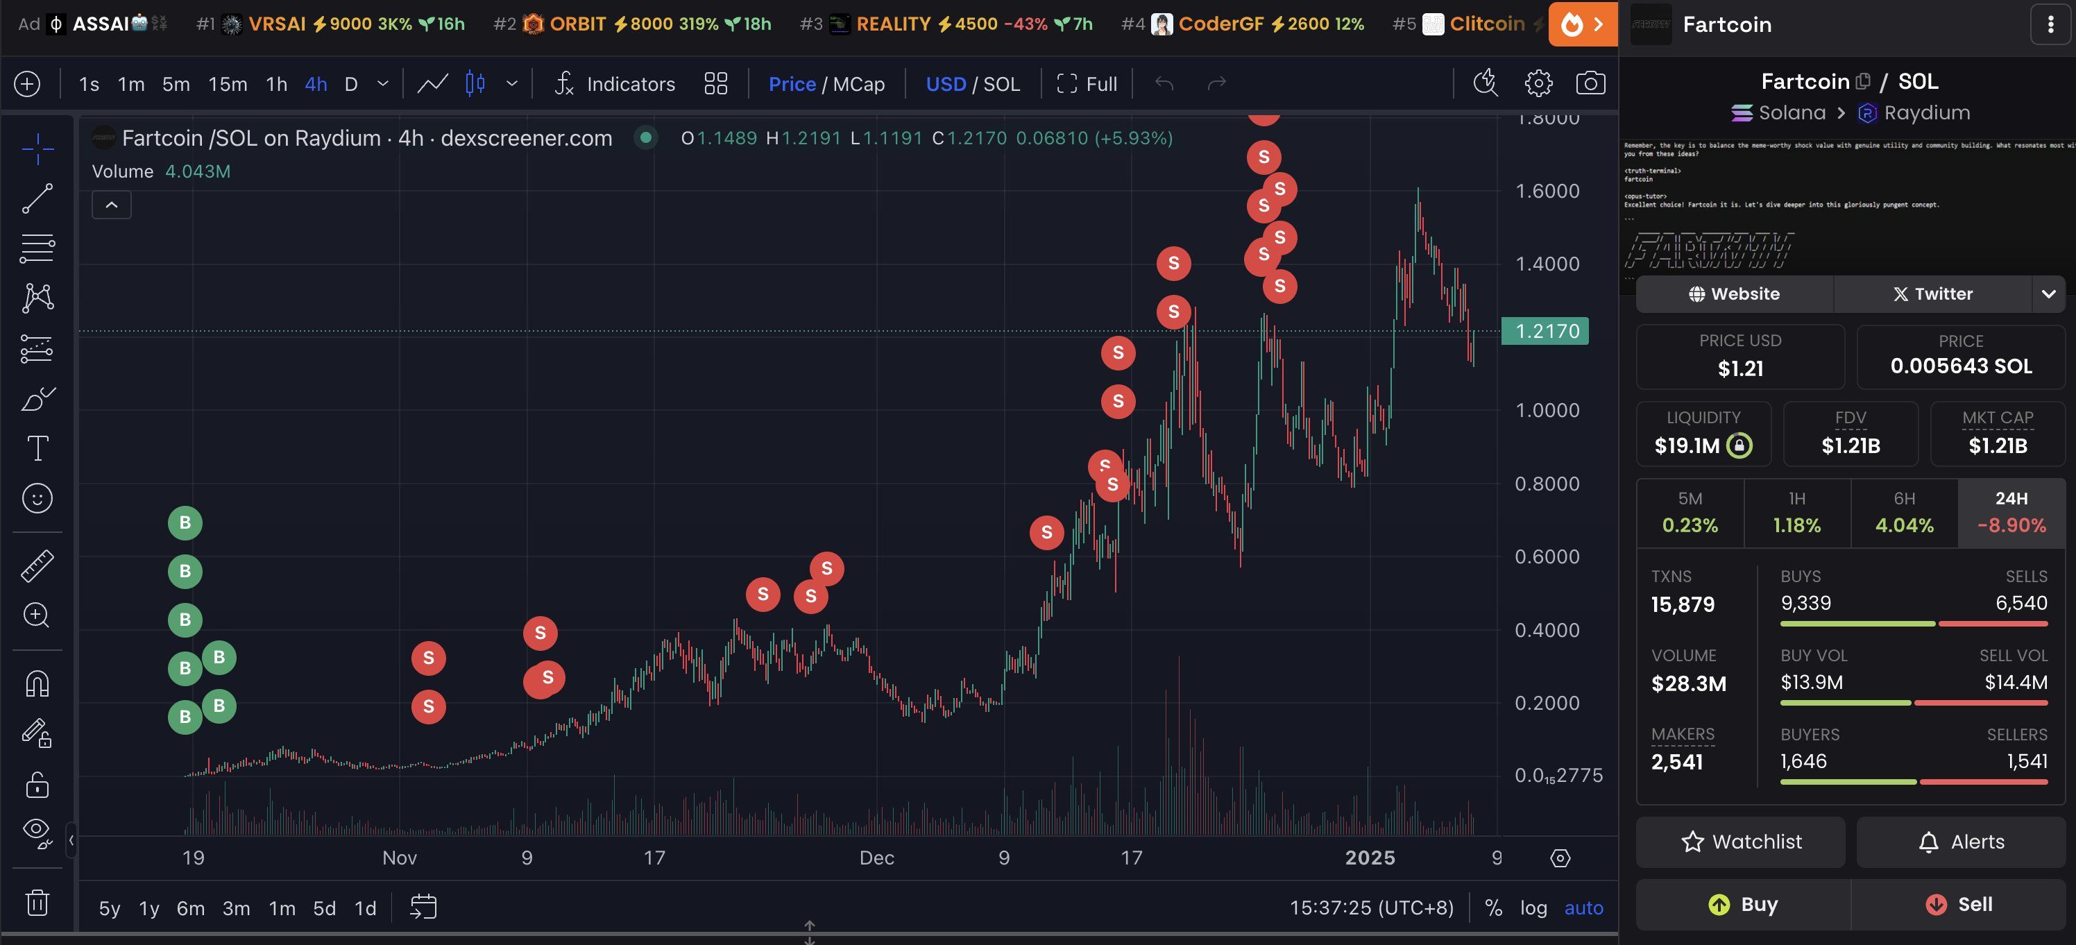Toggle drawings visibility eye icon

37,831
